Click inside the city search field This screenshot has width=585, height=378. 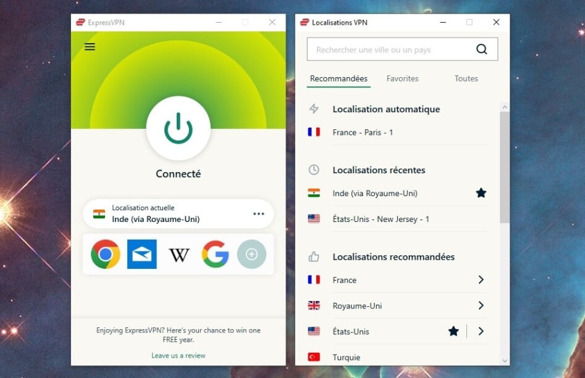(x=383, y=49)
